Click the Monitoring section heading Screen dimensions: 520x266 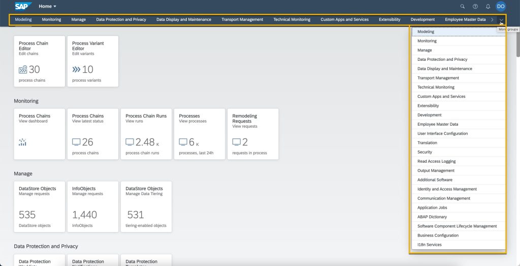click(x=26, y=101)
